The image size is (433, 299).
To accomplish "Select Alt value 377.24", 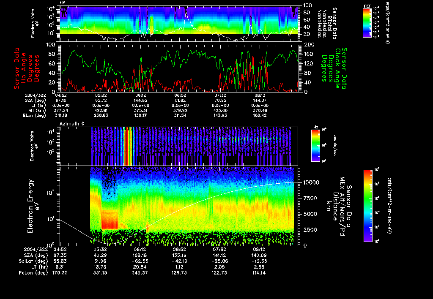I will point(60,110).
